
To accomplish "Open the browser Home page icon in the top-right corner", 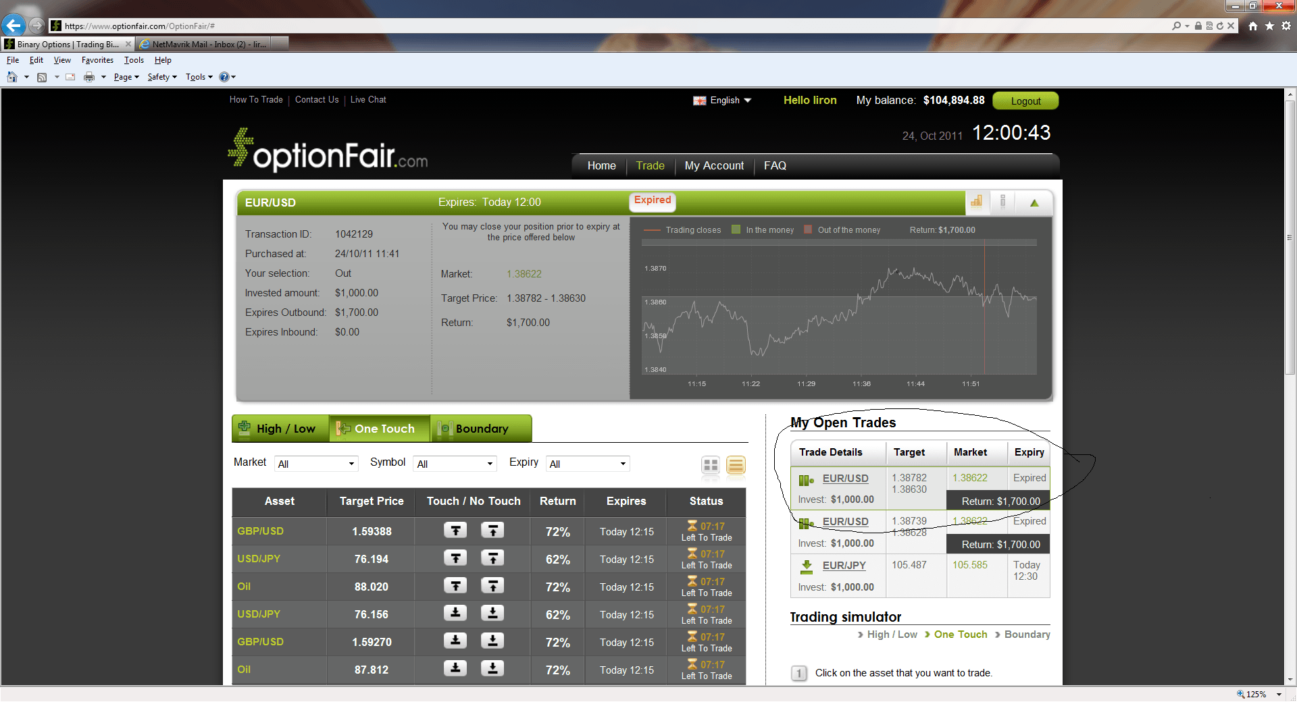I will click(x=1253, y=26).
